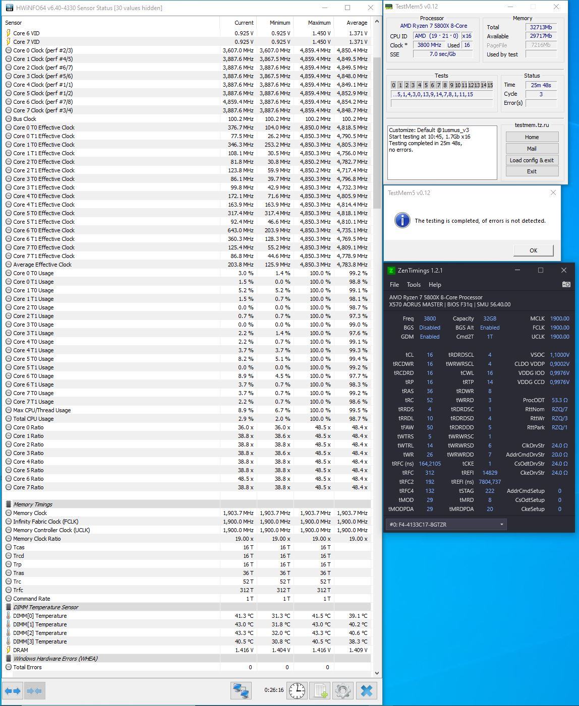The height and width of the screenshot is (706, 579).
Task: Click HWiNFO reset clock icon
Action: (x=297, y=691)
